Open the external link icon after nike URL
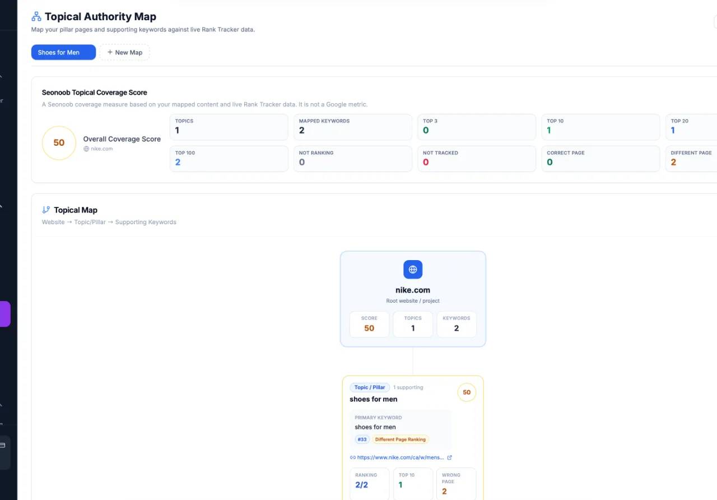 point(449,457)
